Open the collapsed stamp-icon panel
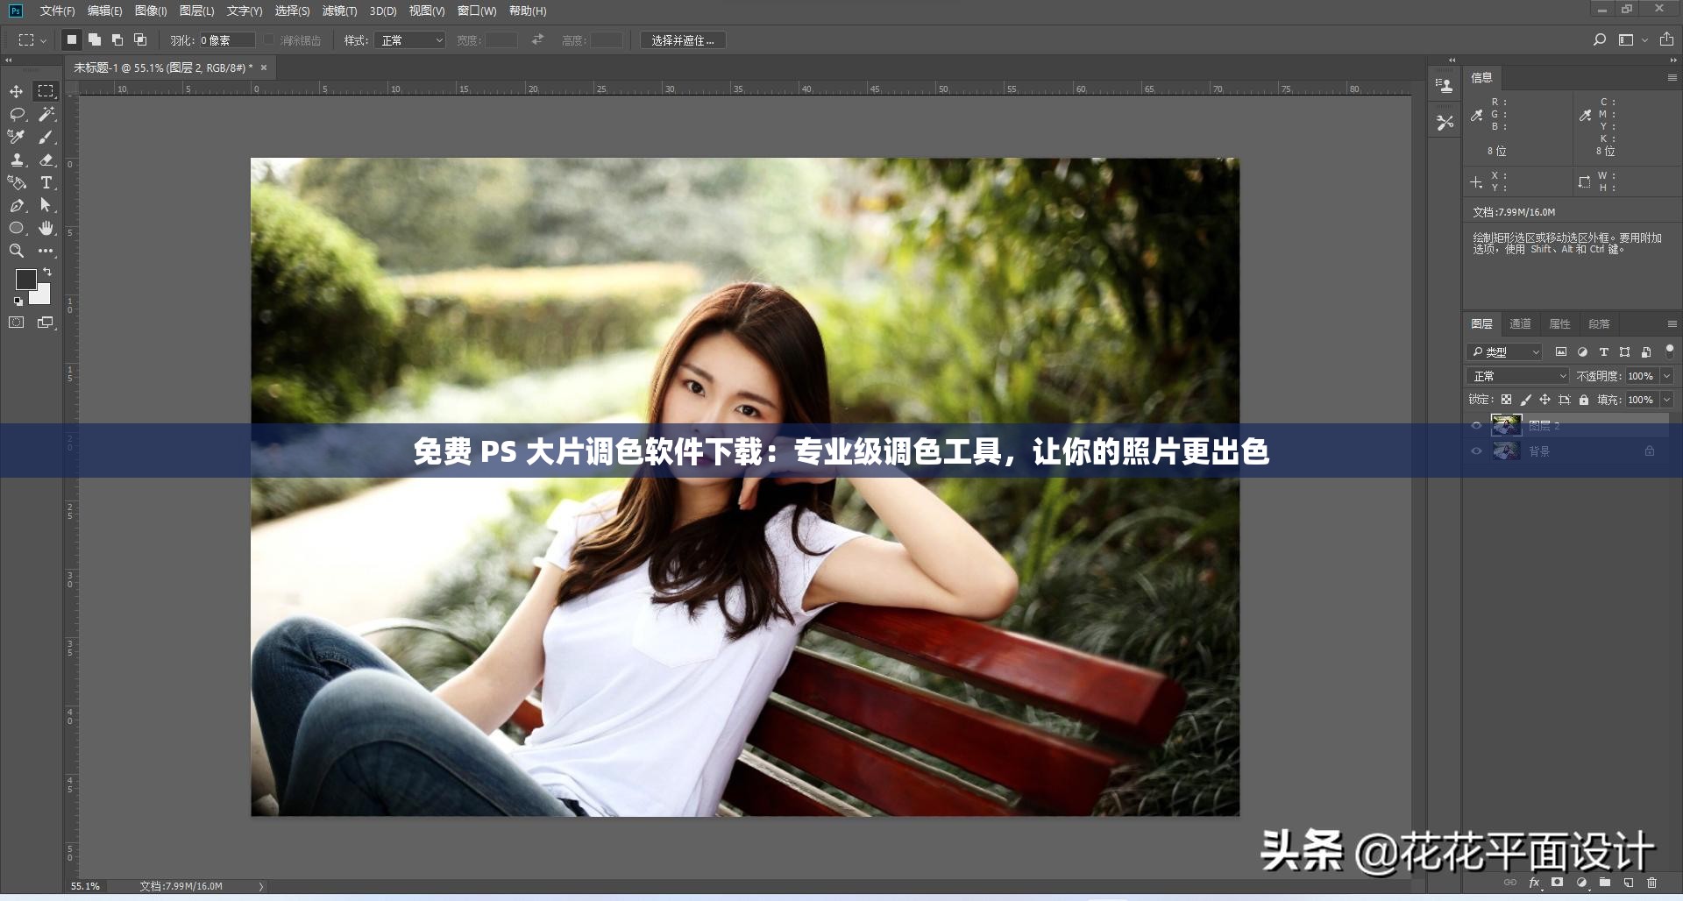This screenshot has height=901, width=1683. pos(1445,86)
